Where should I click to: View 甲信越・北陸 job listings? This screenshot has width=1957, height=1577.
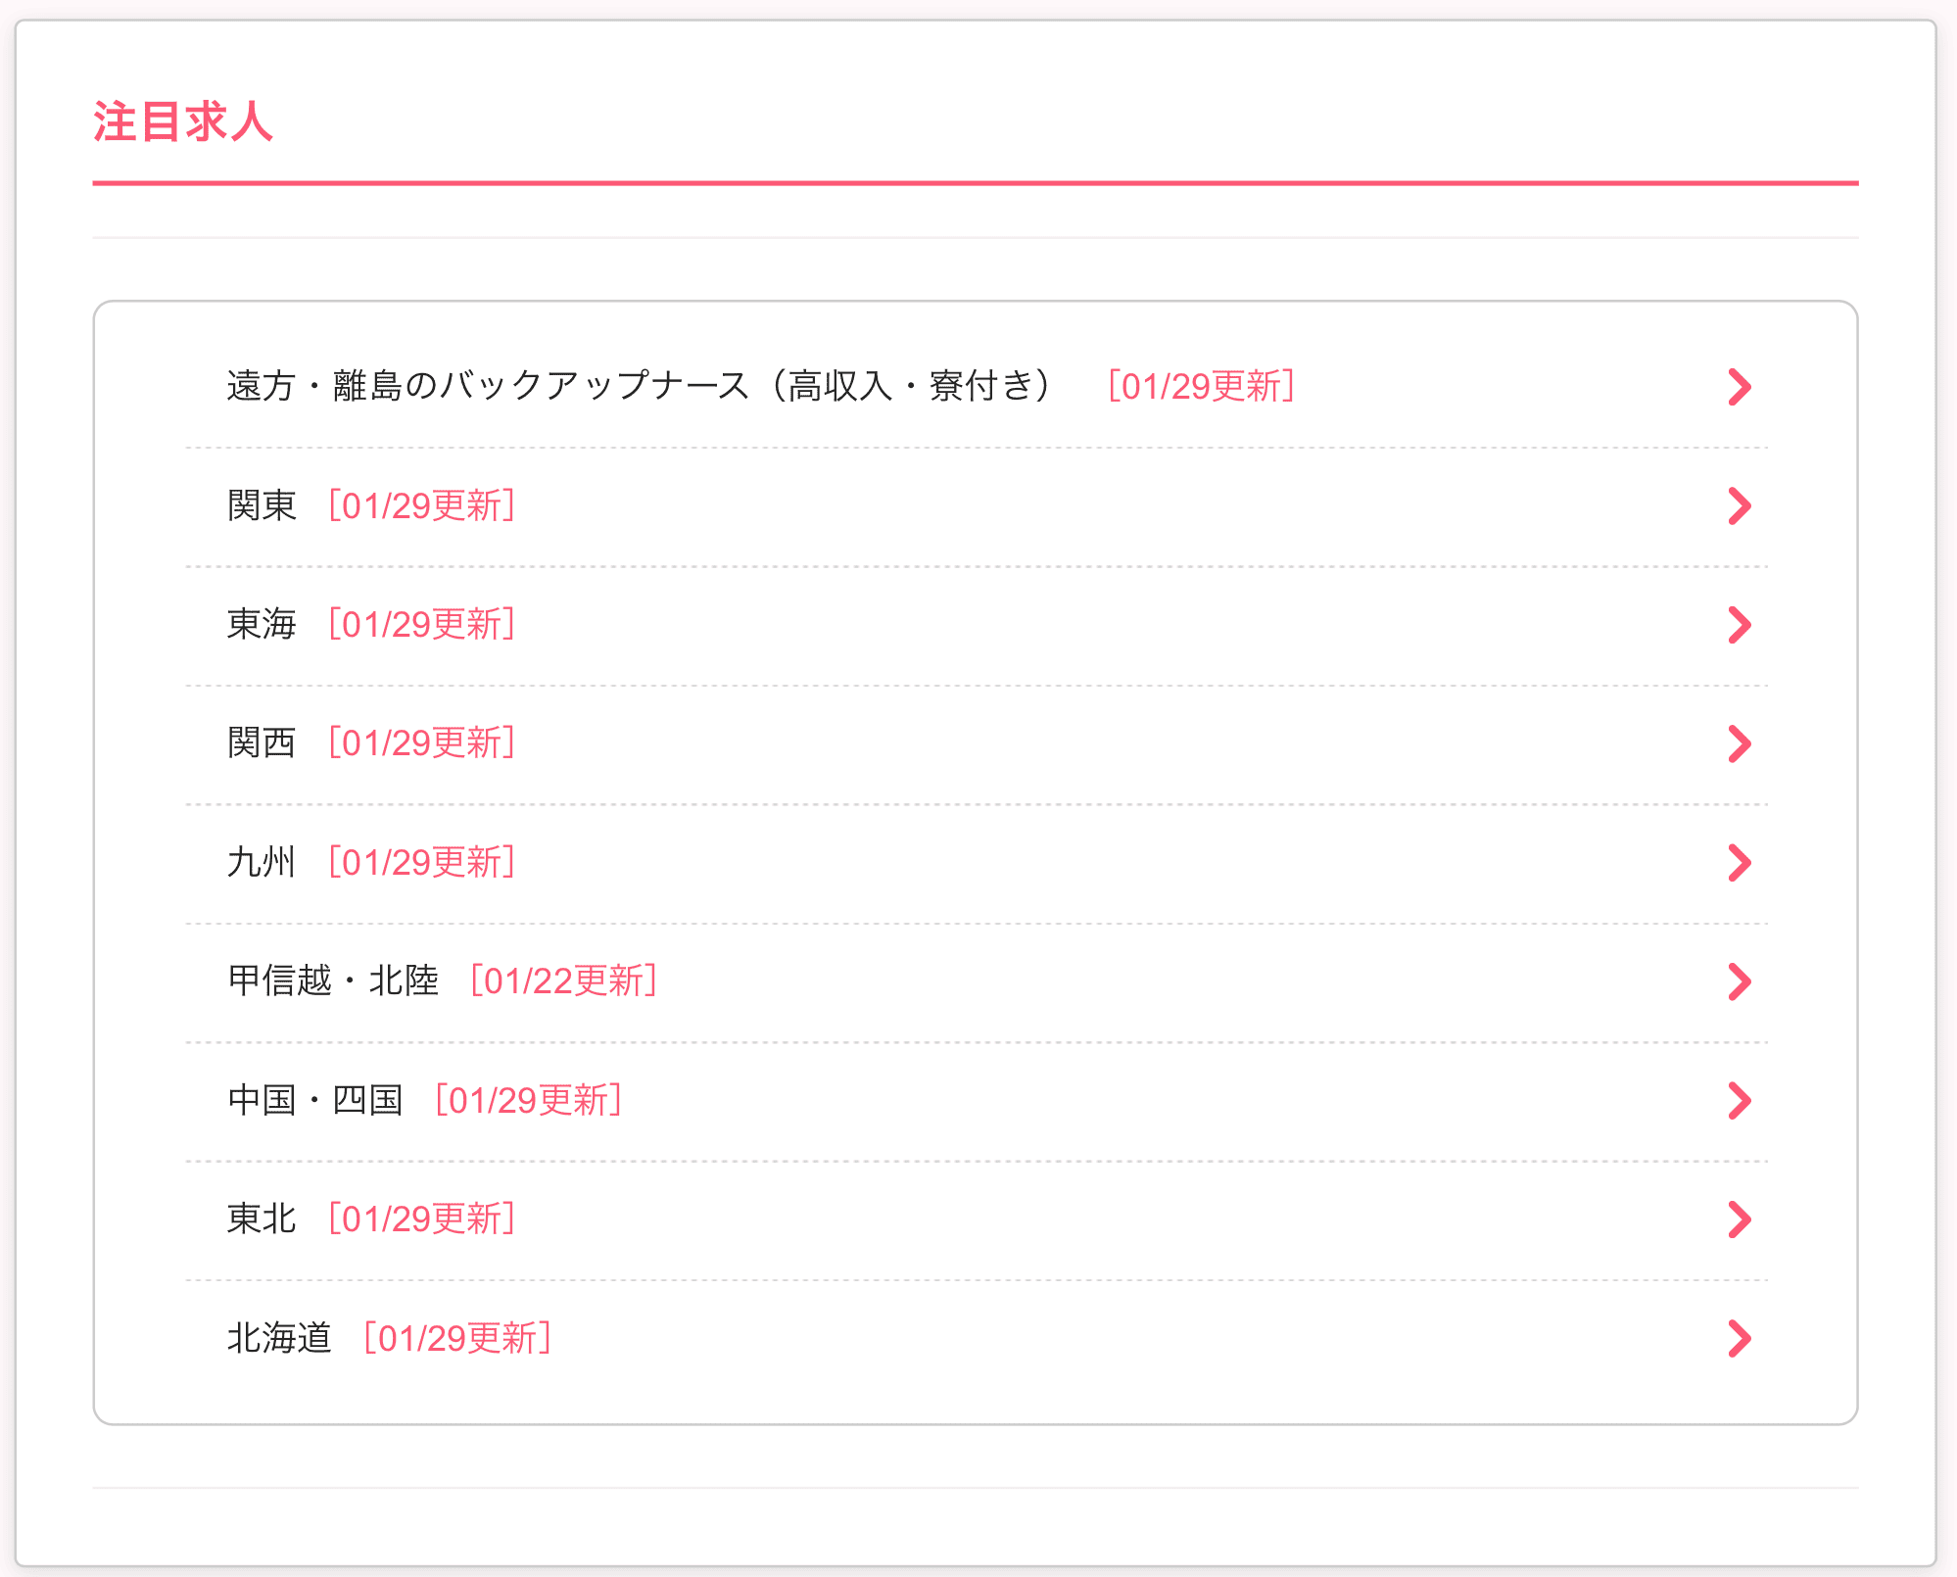333,981
